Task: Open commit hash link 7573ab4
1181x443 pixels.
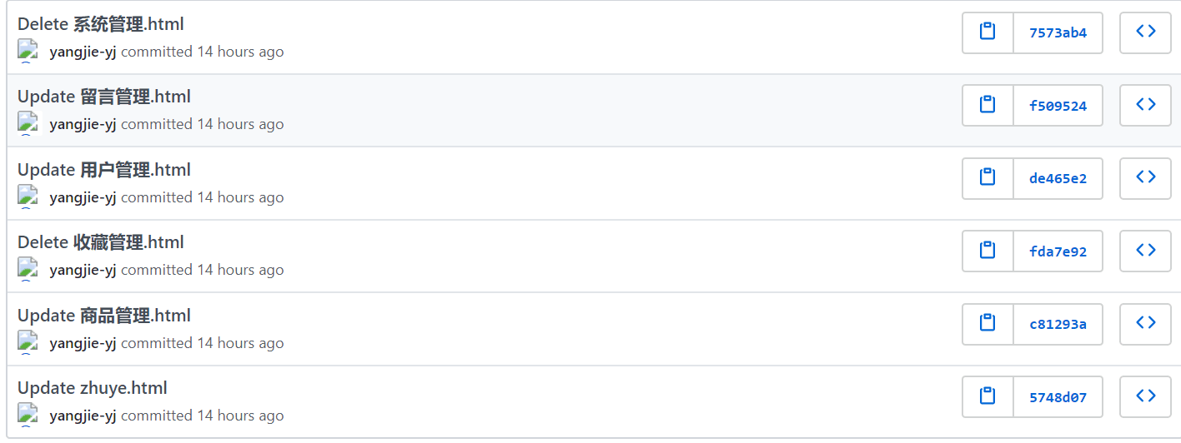Action: point(1058,33)
